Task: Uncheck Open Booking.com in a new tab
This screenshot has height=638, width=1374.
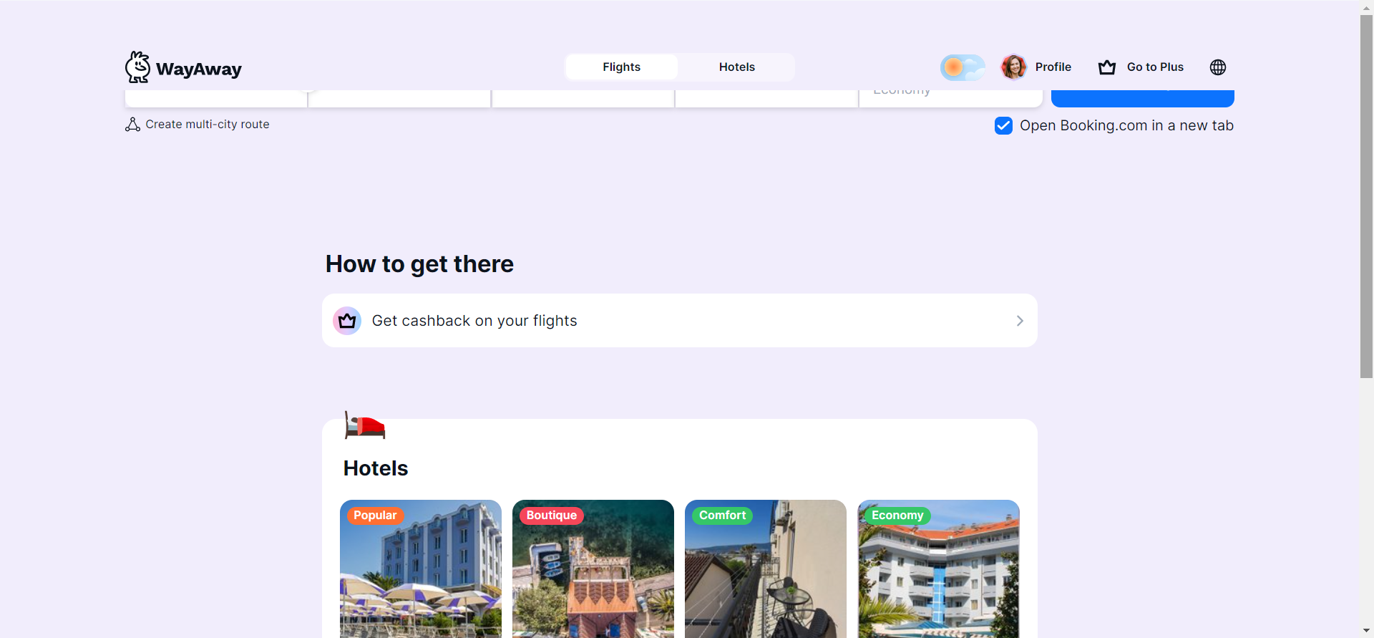Action: pos(1003,126)
